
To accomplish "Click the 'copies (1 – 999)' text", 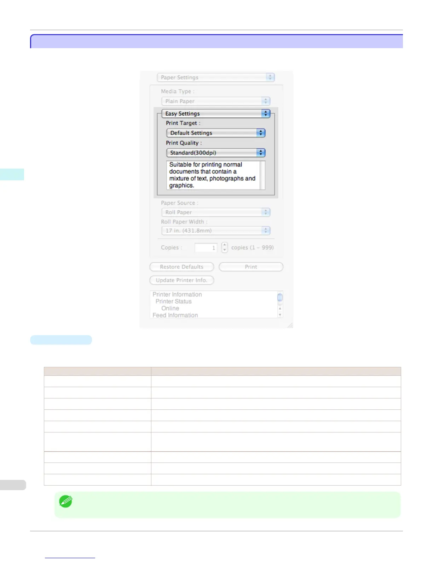I will coord(253,248).
